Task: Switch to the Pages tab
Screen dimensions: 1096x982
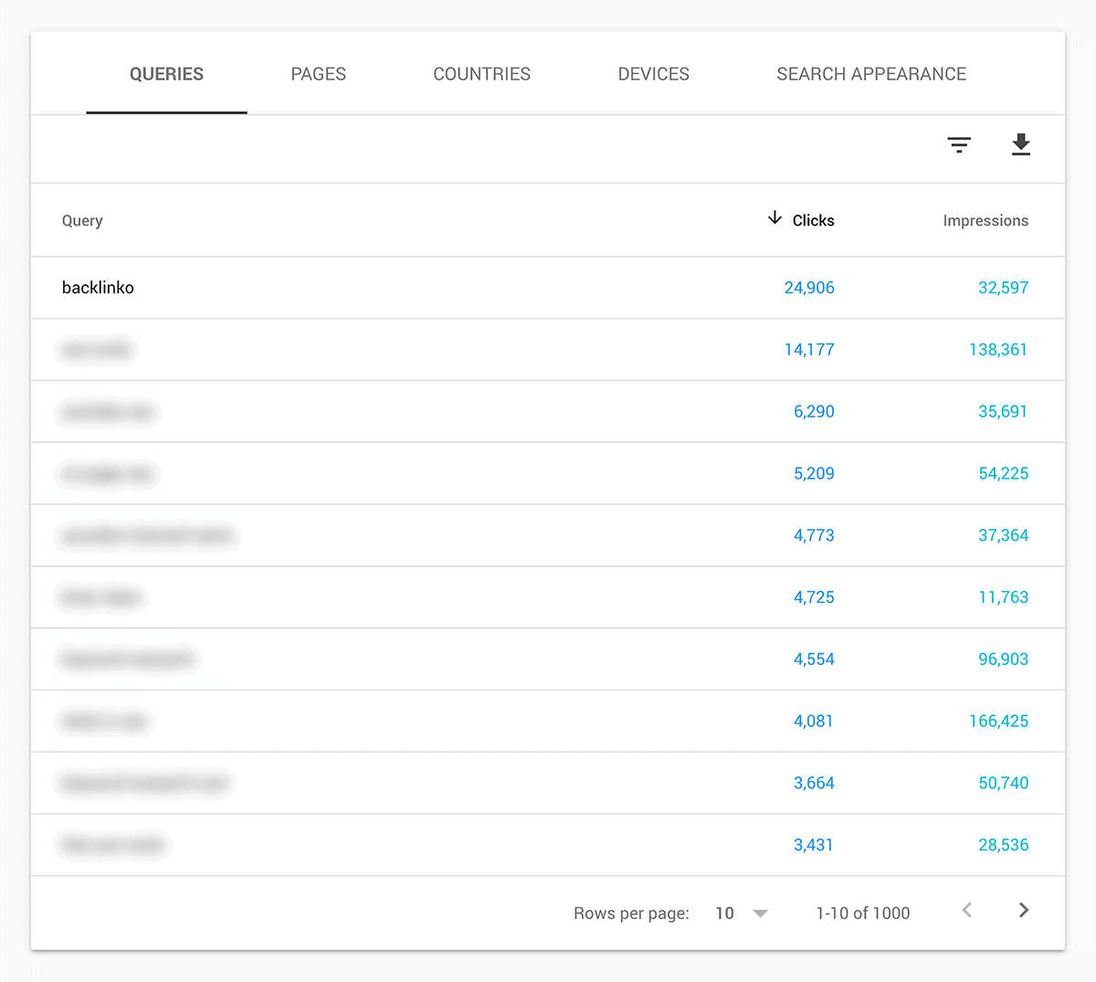Action: click(319, 74)
